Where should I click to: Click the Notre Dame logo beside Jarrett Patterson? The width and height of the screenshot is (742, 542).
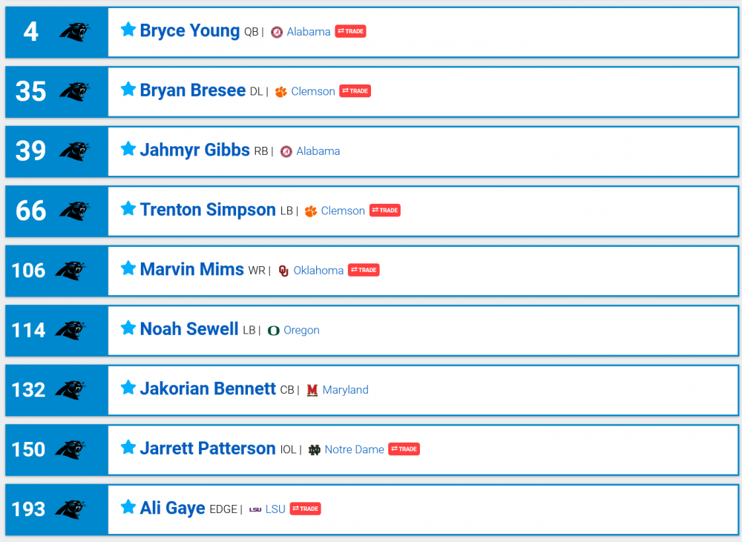316,449
